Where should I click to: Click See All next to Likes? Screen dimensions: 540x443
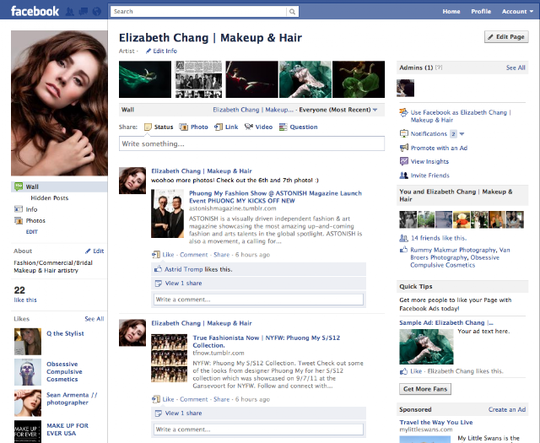point(94,319)
